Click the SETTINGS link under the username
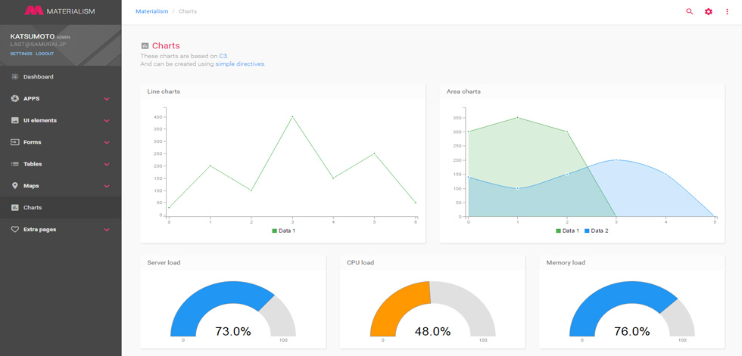742x356 pixels. pyautogui.click(x=21, y=54)
